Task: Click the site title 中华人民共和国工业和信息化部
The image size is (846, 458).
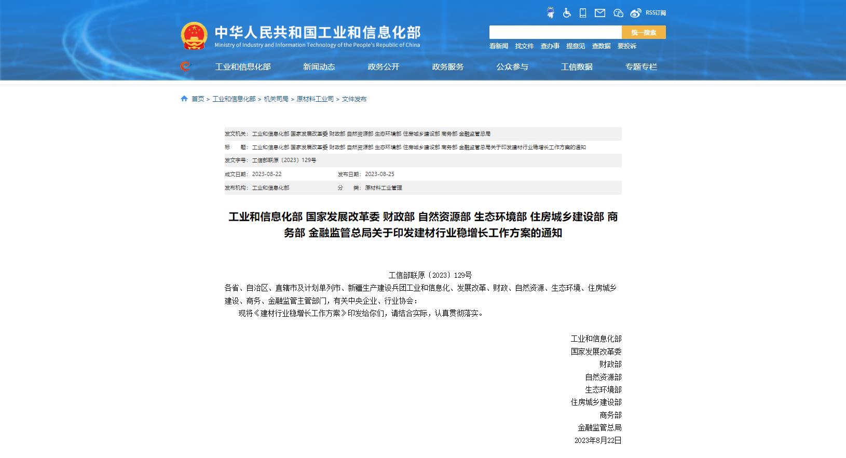Action: pos(318,33)
